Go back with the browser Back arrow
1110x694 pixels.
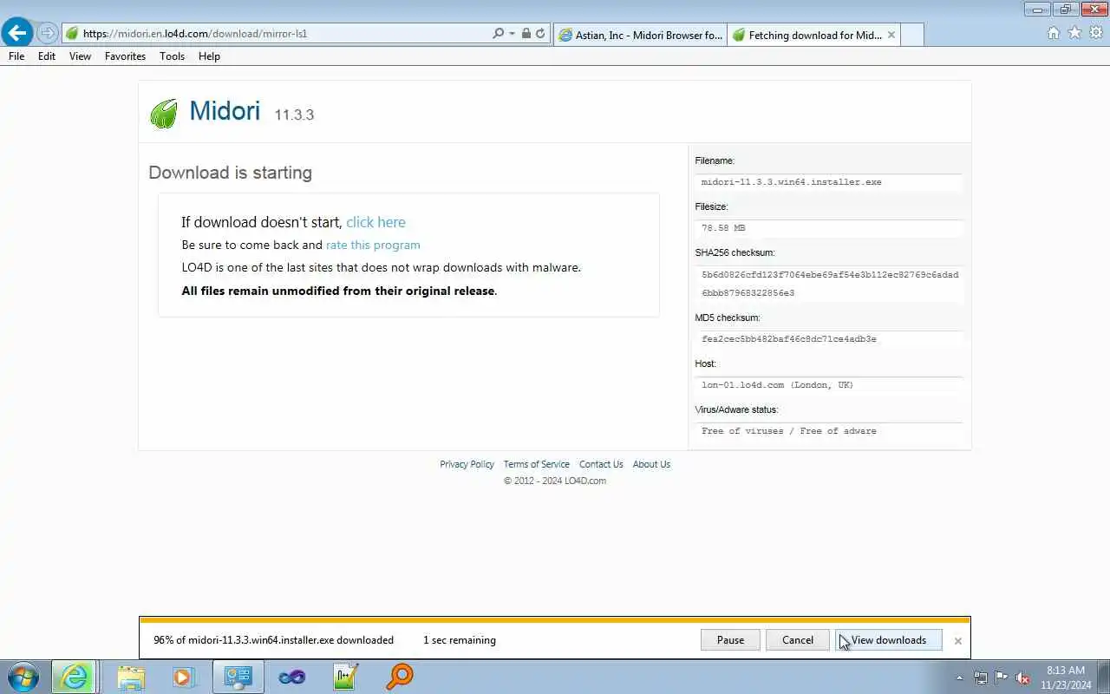(x=16, y=33)
